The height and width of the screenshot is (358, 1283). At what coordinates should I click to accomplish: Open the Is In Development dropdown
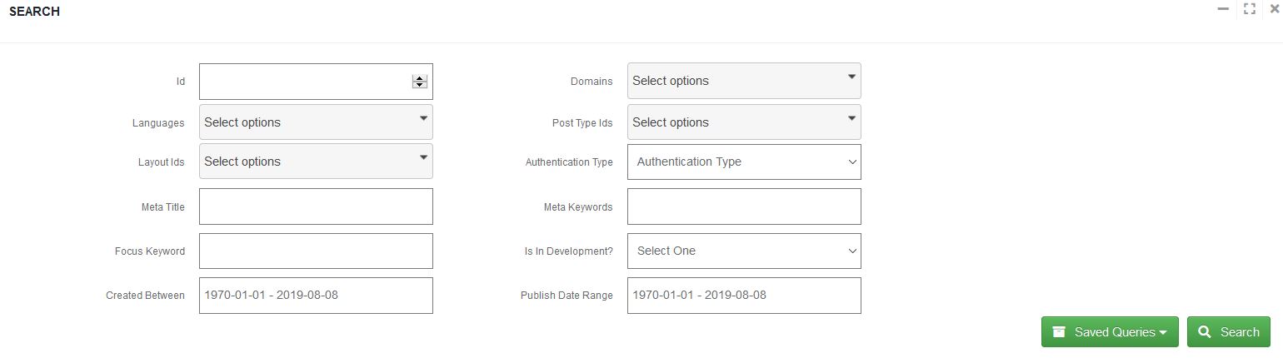743,251
